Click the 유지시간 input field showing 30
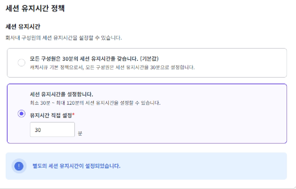The width and height of the screenshot is (296, 189). (x=52, y=129)
